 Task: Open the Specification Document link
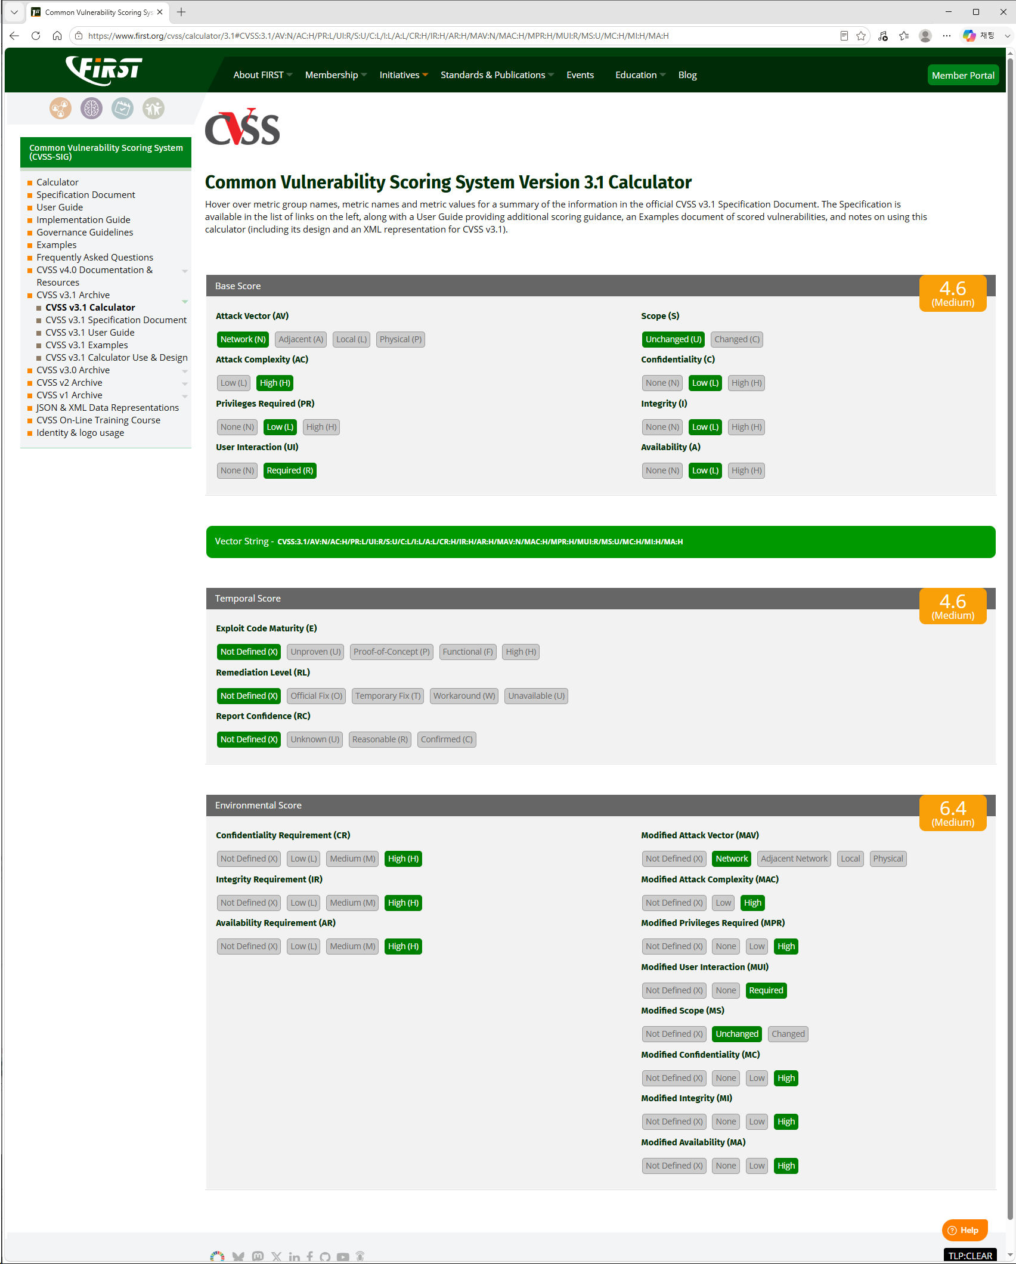pos(86,194)
